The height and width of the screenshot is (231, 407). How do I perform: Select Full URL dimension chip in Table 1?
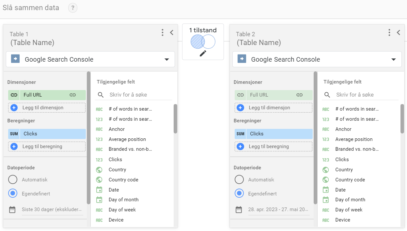[47, 95]
